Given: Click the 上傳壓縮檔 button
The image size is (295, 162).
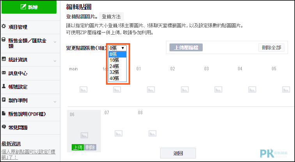Looking at the screenshot, I should point(186,48).
